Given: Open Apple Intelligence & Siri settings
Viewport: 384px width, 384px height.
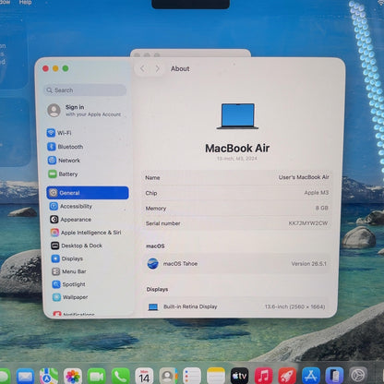Looking at the screenshot, I should pyautogui.click(x=86, y=233).
